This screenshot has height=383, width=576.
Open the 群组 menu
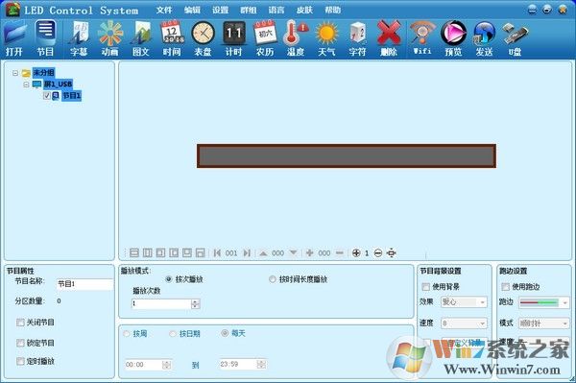click(x=249, y=10)
